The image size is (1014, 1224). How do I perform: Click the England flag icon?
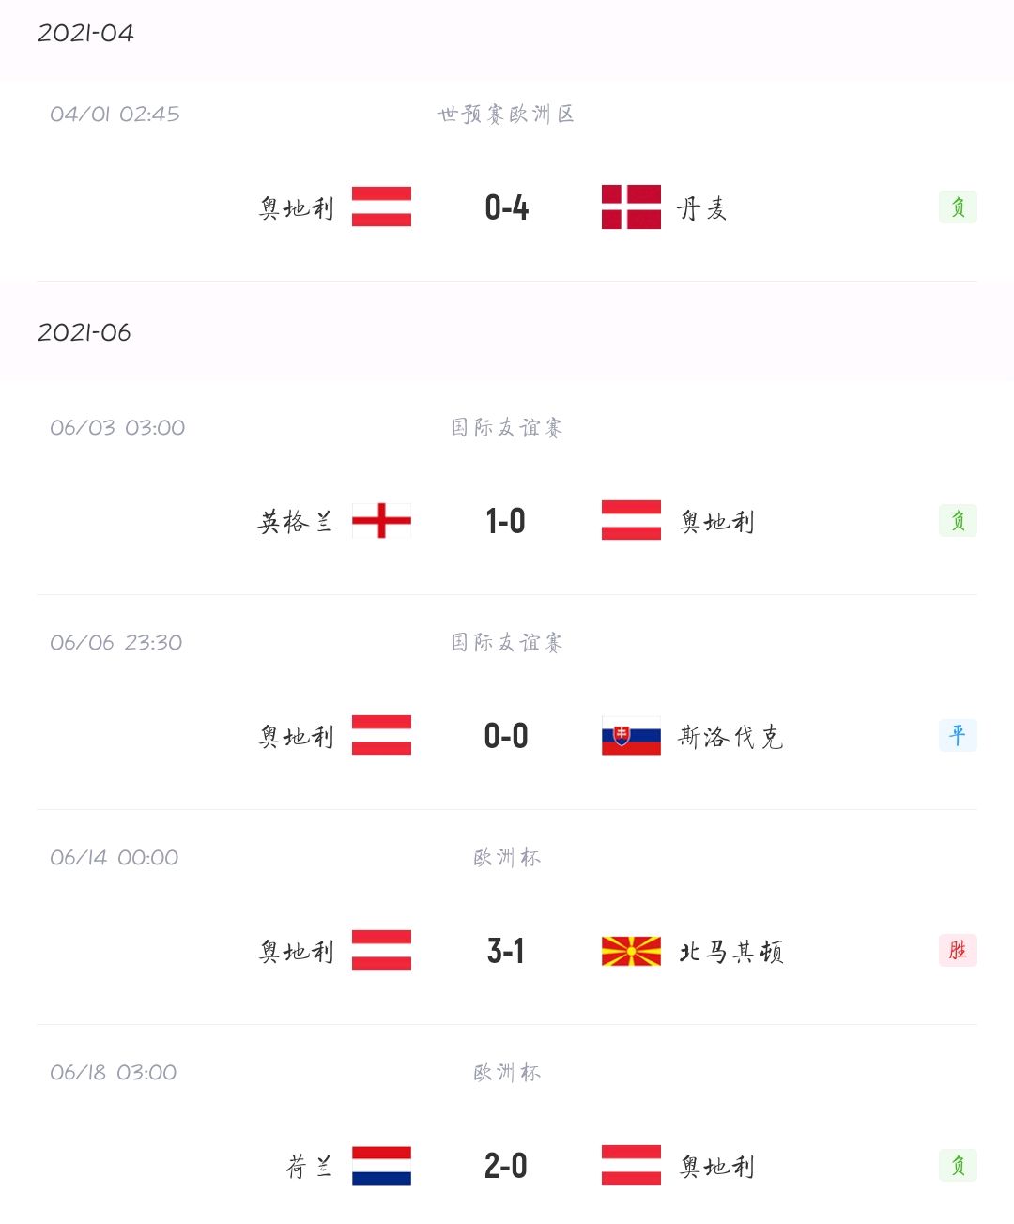pos(381,520)
